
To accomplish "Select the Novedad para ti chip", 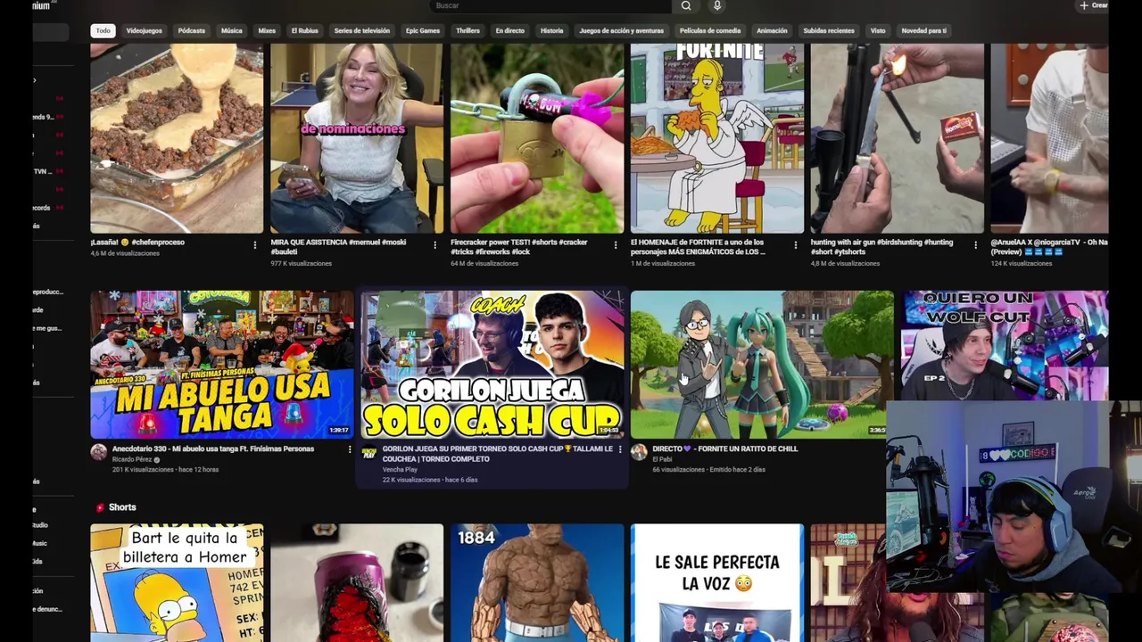I will pyautogui.click(x=923, y=30).
